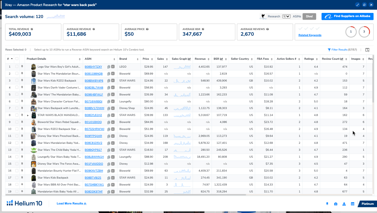Take a screenshot with the camera icon

[336, 204]
